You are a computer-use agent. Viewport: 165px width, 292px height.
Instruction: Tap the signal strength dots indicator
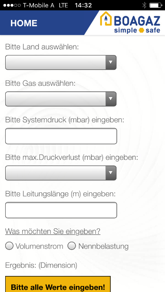click(12, 5)
